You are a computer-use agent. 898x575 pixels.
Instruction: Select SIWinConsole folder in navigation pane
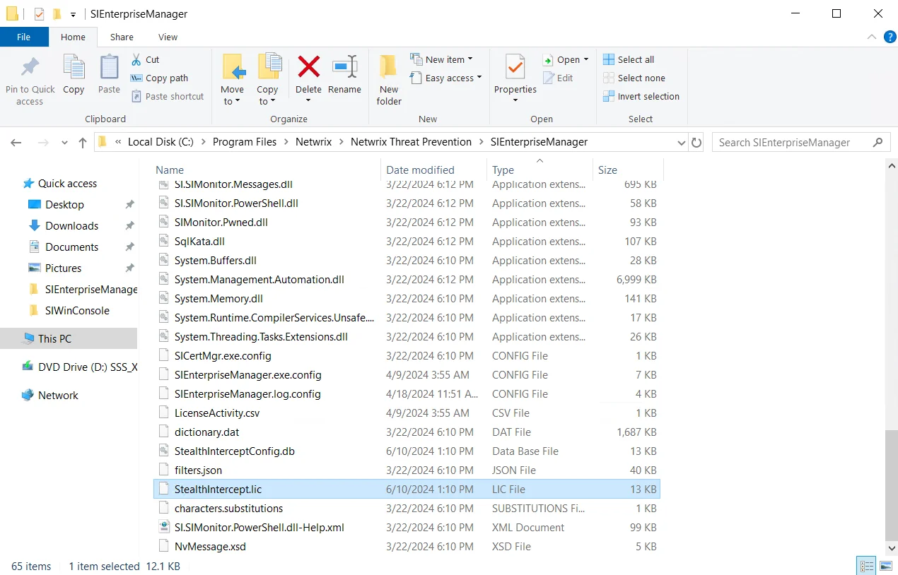click(x=77, y=310)
